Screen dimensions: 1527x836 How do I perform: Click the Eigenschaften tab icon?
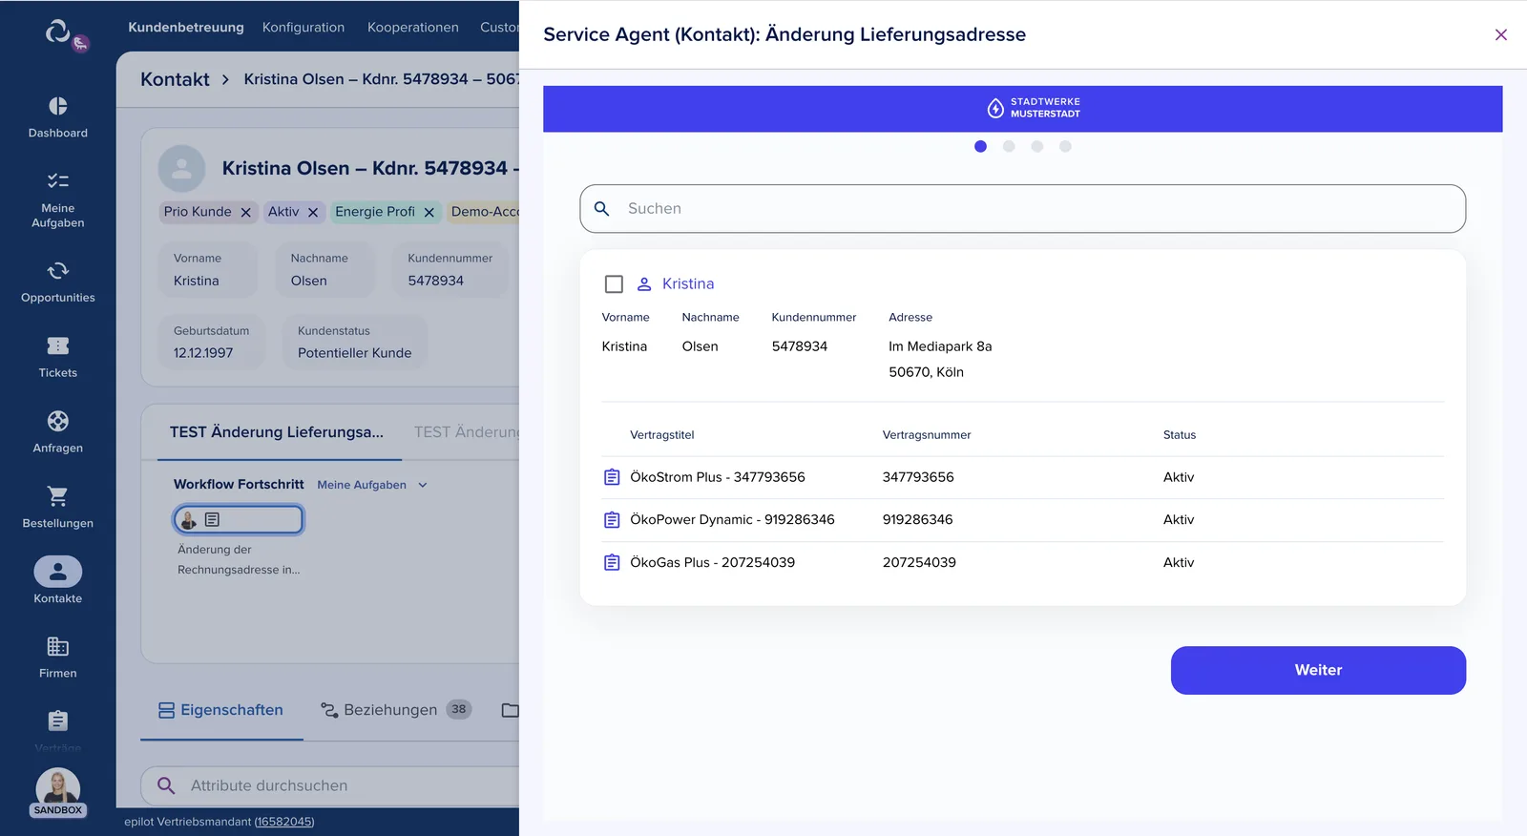[x=166, y=710]
